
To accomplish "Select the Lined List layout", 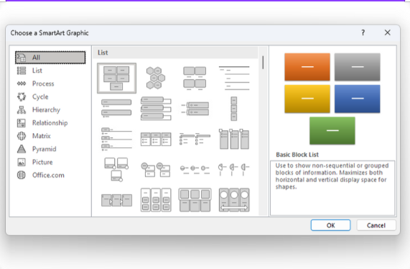I will 234,78.
